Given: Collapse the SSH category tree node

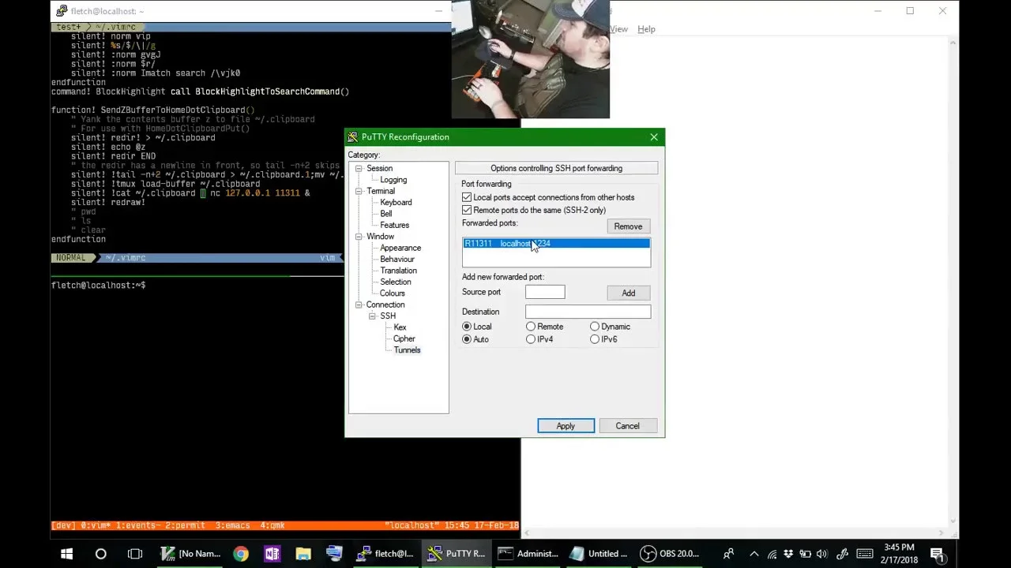Looking at the screenshot, I should coord(372,316).
